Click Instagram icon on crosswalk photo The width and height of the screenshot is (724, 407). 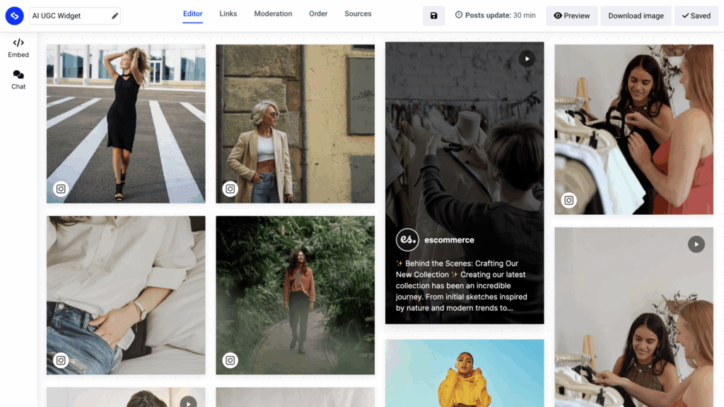tap(61, 189)
